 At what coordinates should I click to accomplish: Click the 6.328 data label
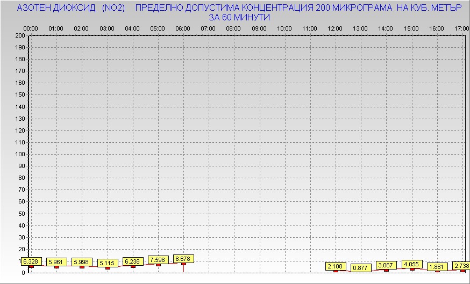(31, 261)
